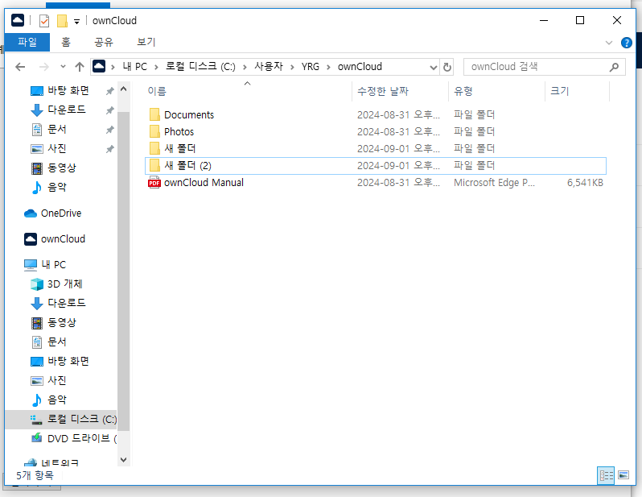Open pinned 문서 in quick access

click(x=56, y=129)
